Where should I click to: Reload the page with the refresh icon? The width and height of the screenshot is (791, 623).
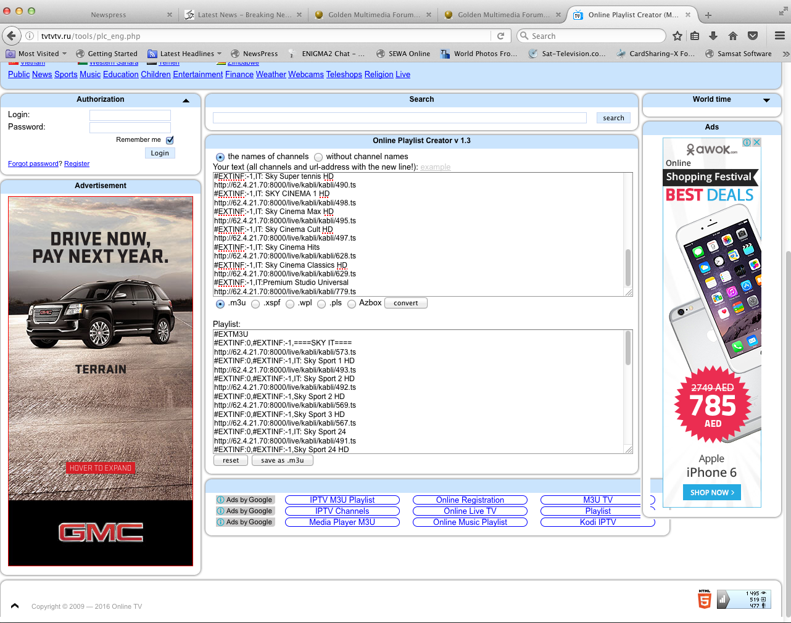click(x=501, y=36)
